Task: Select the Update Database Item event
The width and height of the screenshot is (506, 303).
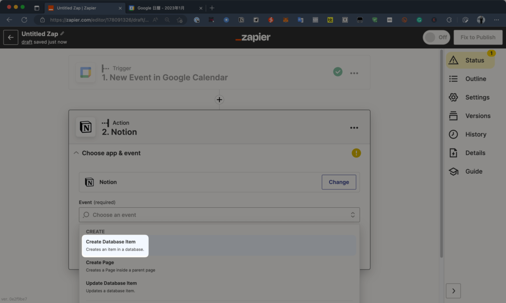Action: pos(219,287)
